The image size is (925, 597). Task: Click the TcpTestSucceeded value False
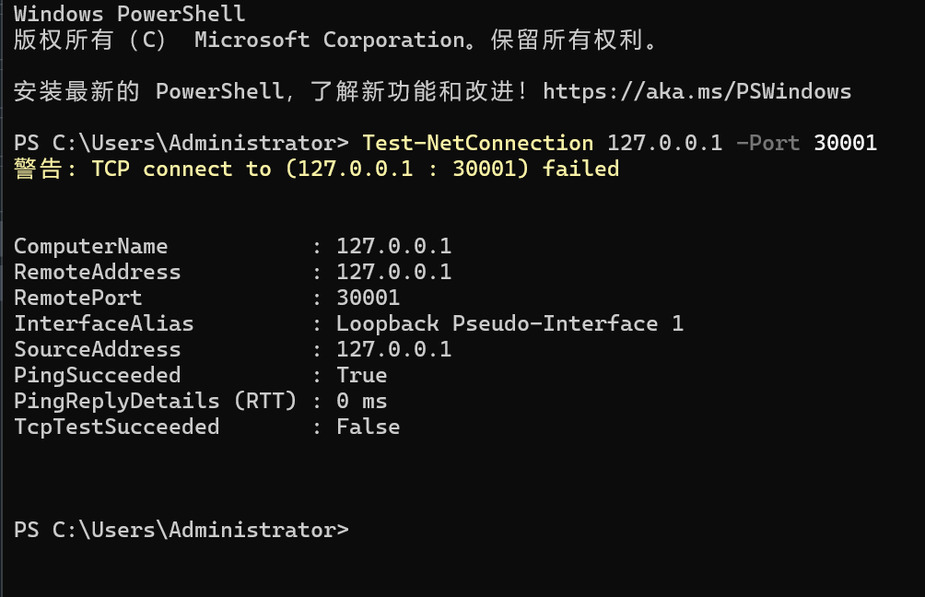coord(368,427)
